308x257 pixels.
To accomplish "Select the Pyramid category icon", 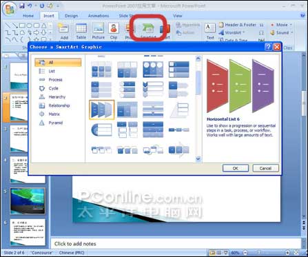I will coord(42,123).
